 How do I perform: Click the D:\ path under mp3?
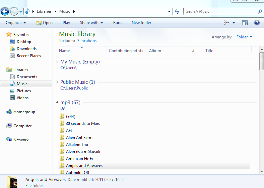(63, 109)
